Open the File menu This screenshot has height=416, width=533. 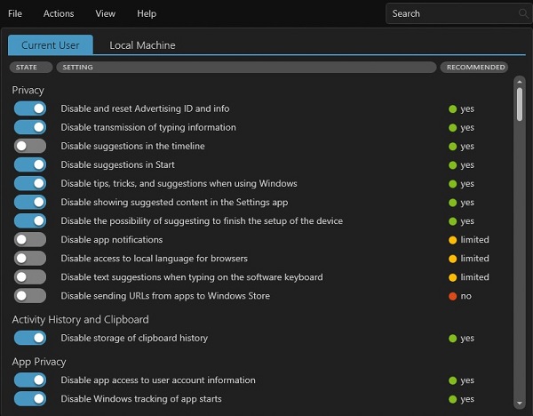coord(15,13)
